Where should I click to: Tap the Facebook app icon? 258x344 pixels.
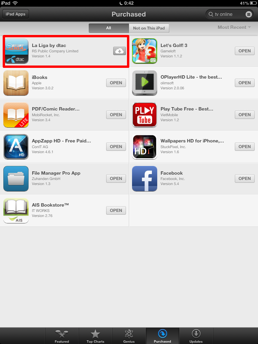(144, 179)
